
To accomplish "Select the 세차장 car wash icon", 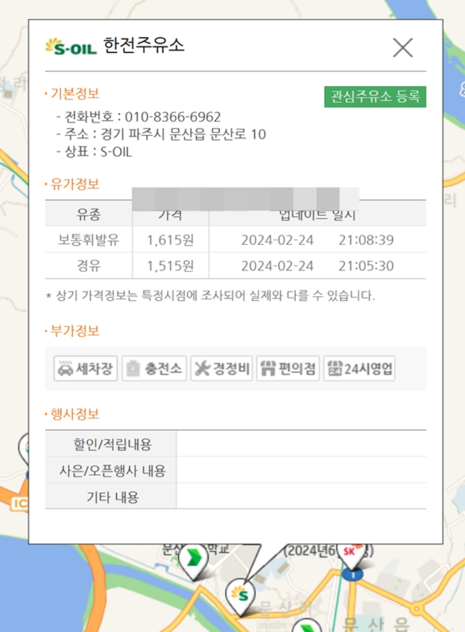I will 85,368.
